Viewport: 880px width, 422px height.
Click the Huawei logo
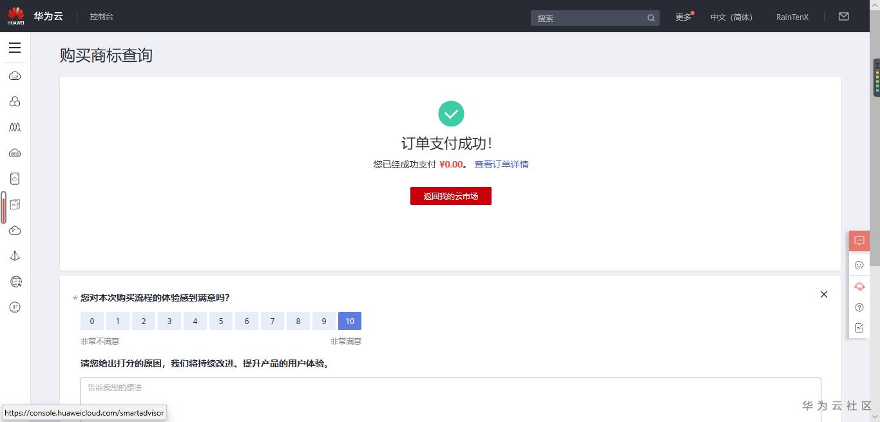[16, 16]
